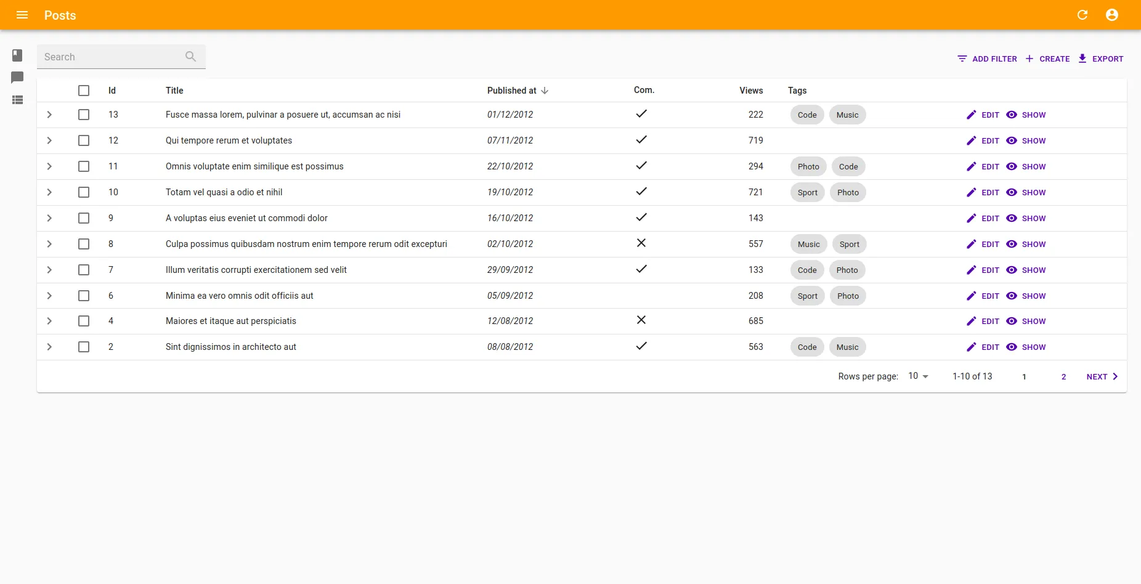1141x584 pixels.
Task: Open the navigation menu hamburger icon
Action: pos(22,15)
